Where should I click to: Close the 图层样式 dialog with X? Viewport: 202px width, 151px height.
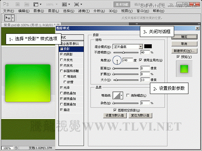pos(197,28)
